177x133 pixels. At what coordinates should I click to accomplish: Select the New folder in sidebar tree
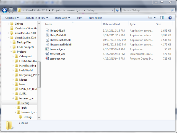click(x=22, y=84)
